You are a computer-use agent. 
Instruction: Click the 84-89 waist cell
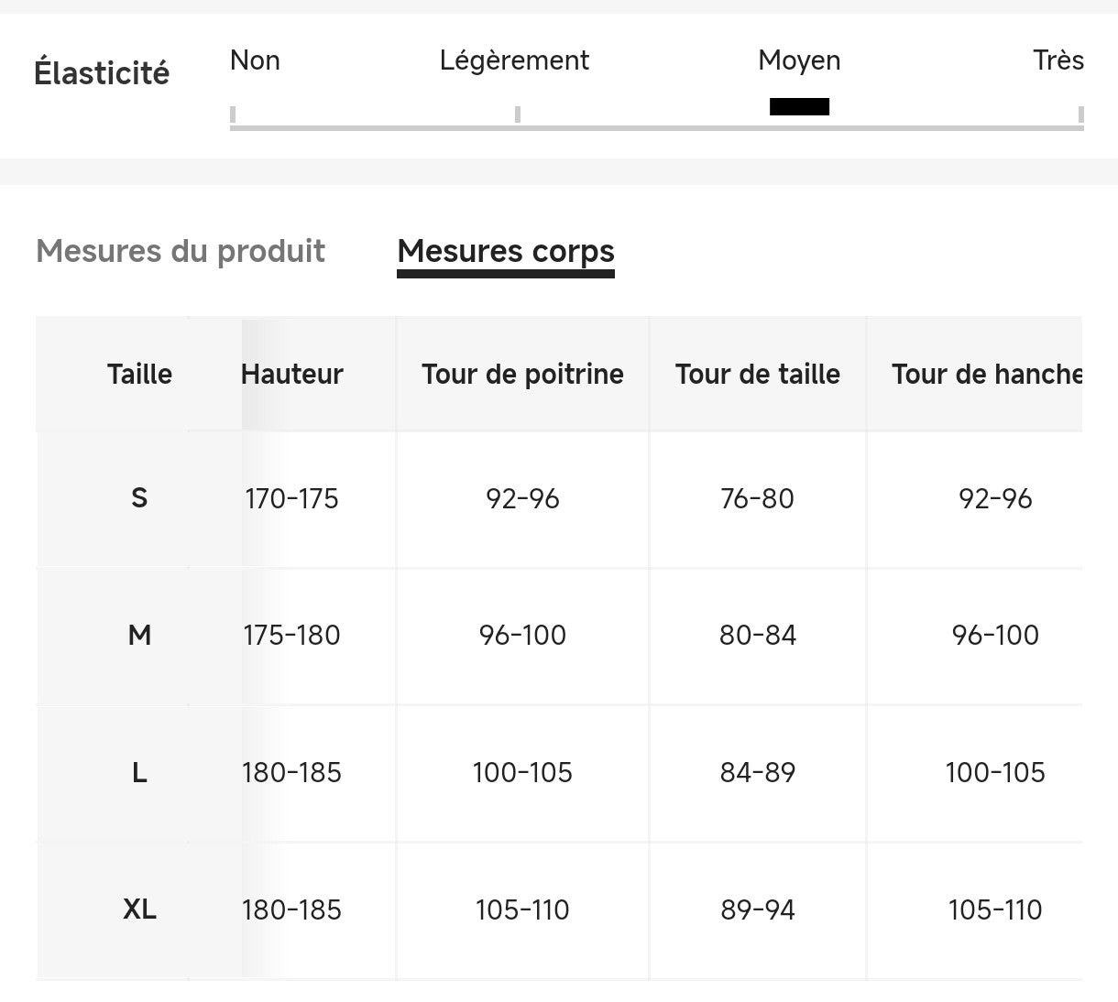tap(758, 772)
